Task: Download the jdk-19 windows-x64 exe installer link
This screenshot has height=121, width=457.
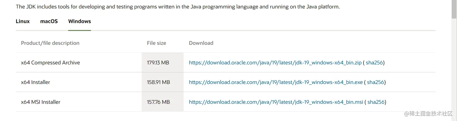Action: (276, 82)
